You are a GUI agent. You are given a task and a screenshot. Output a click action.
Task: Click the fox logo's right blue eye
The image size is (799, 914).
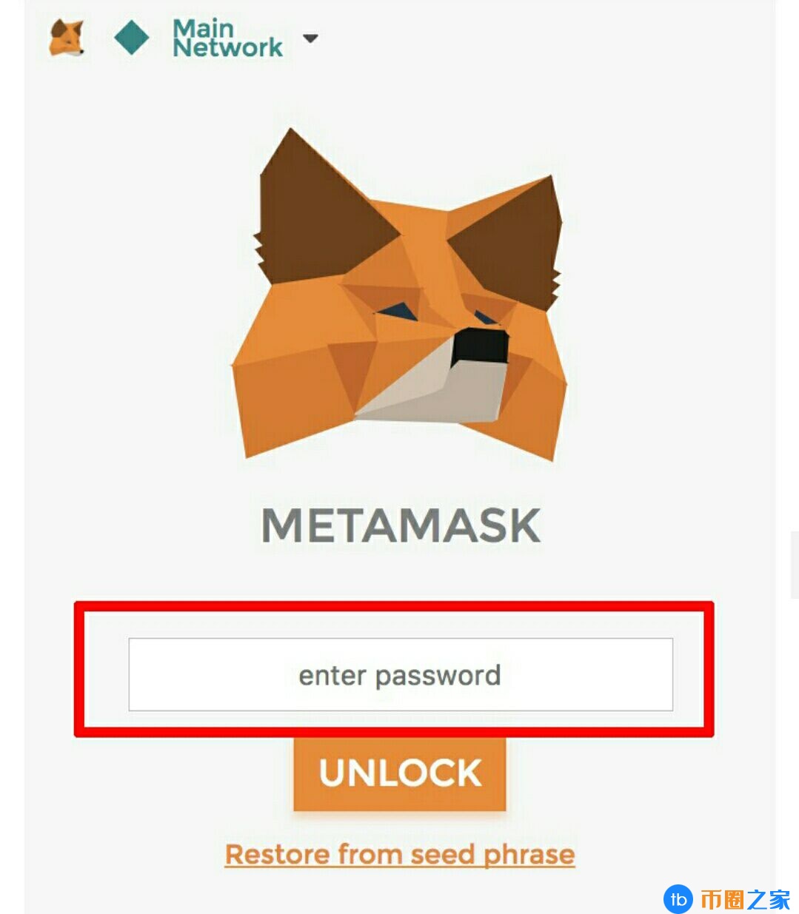click(x=486, y=318)
